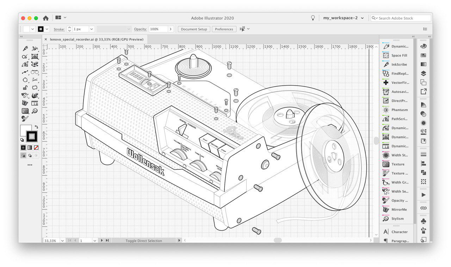This screenshot has height=267, width=451.
Task: Select the padlock tool in the toolbox
Action: pyautogui.click(x=25, y=87)
